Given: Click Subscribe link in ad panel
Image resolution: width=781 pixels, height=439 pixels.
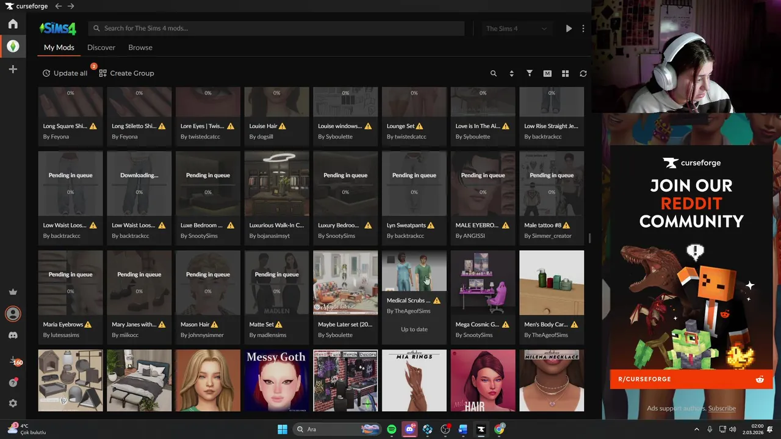Looking at the screenshot, I should 722,409.
